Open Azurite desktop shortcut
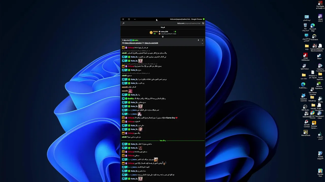 [x=320, y=100]
